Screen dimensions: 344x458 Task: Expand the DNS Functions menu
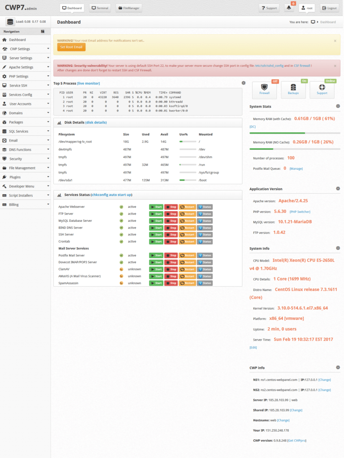click(x=26, y=150)
